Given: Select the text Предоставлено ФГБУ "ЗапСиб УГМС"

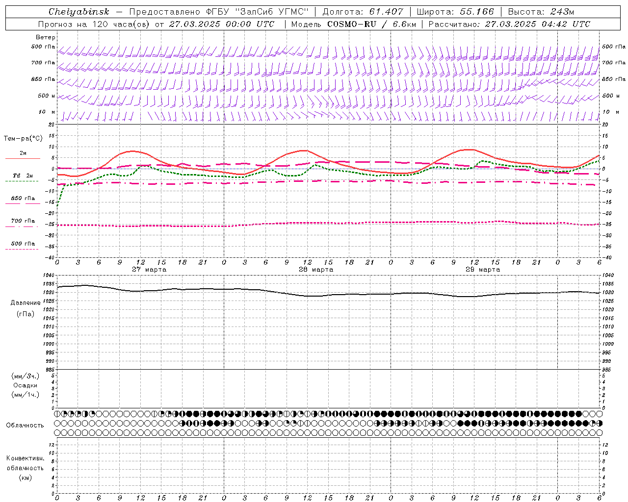Looking at the screenshot, I should click(x=218, y=12).
